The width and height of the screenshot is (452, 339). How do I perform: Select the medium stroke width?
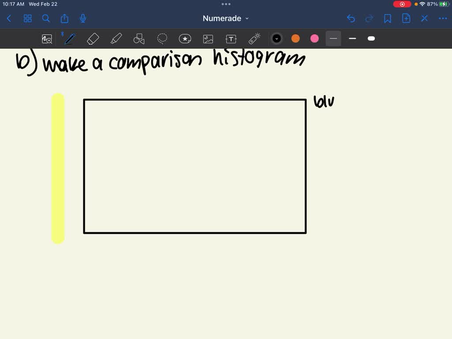352,39
